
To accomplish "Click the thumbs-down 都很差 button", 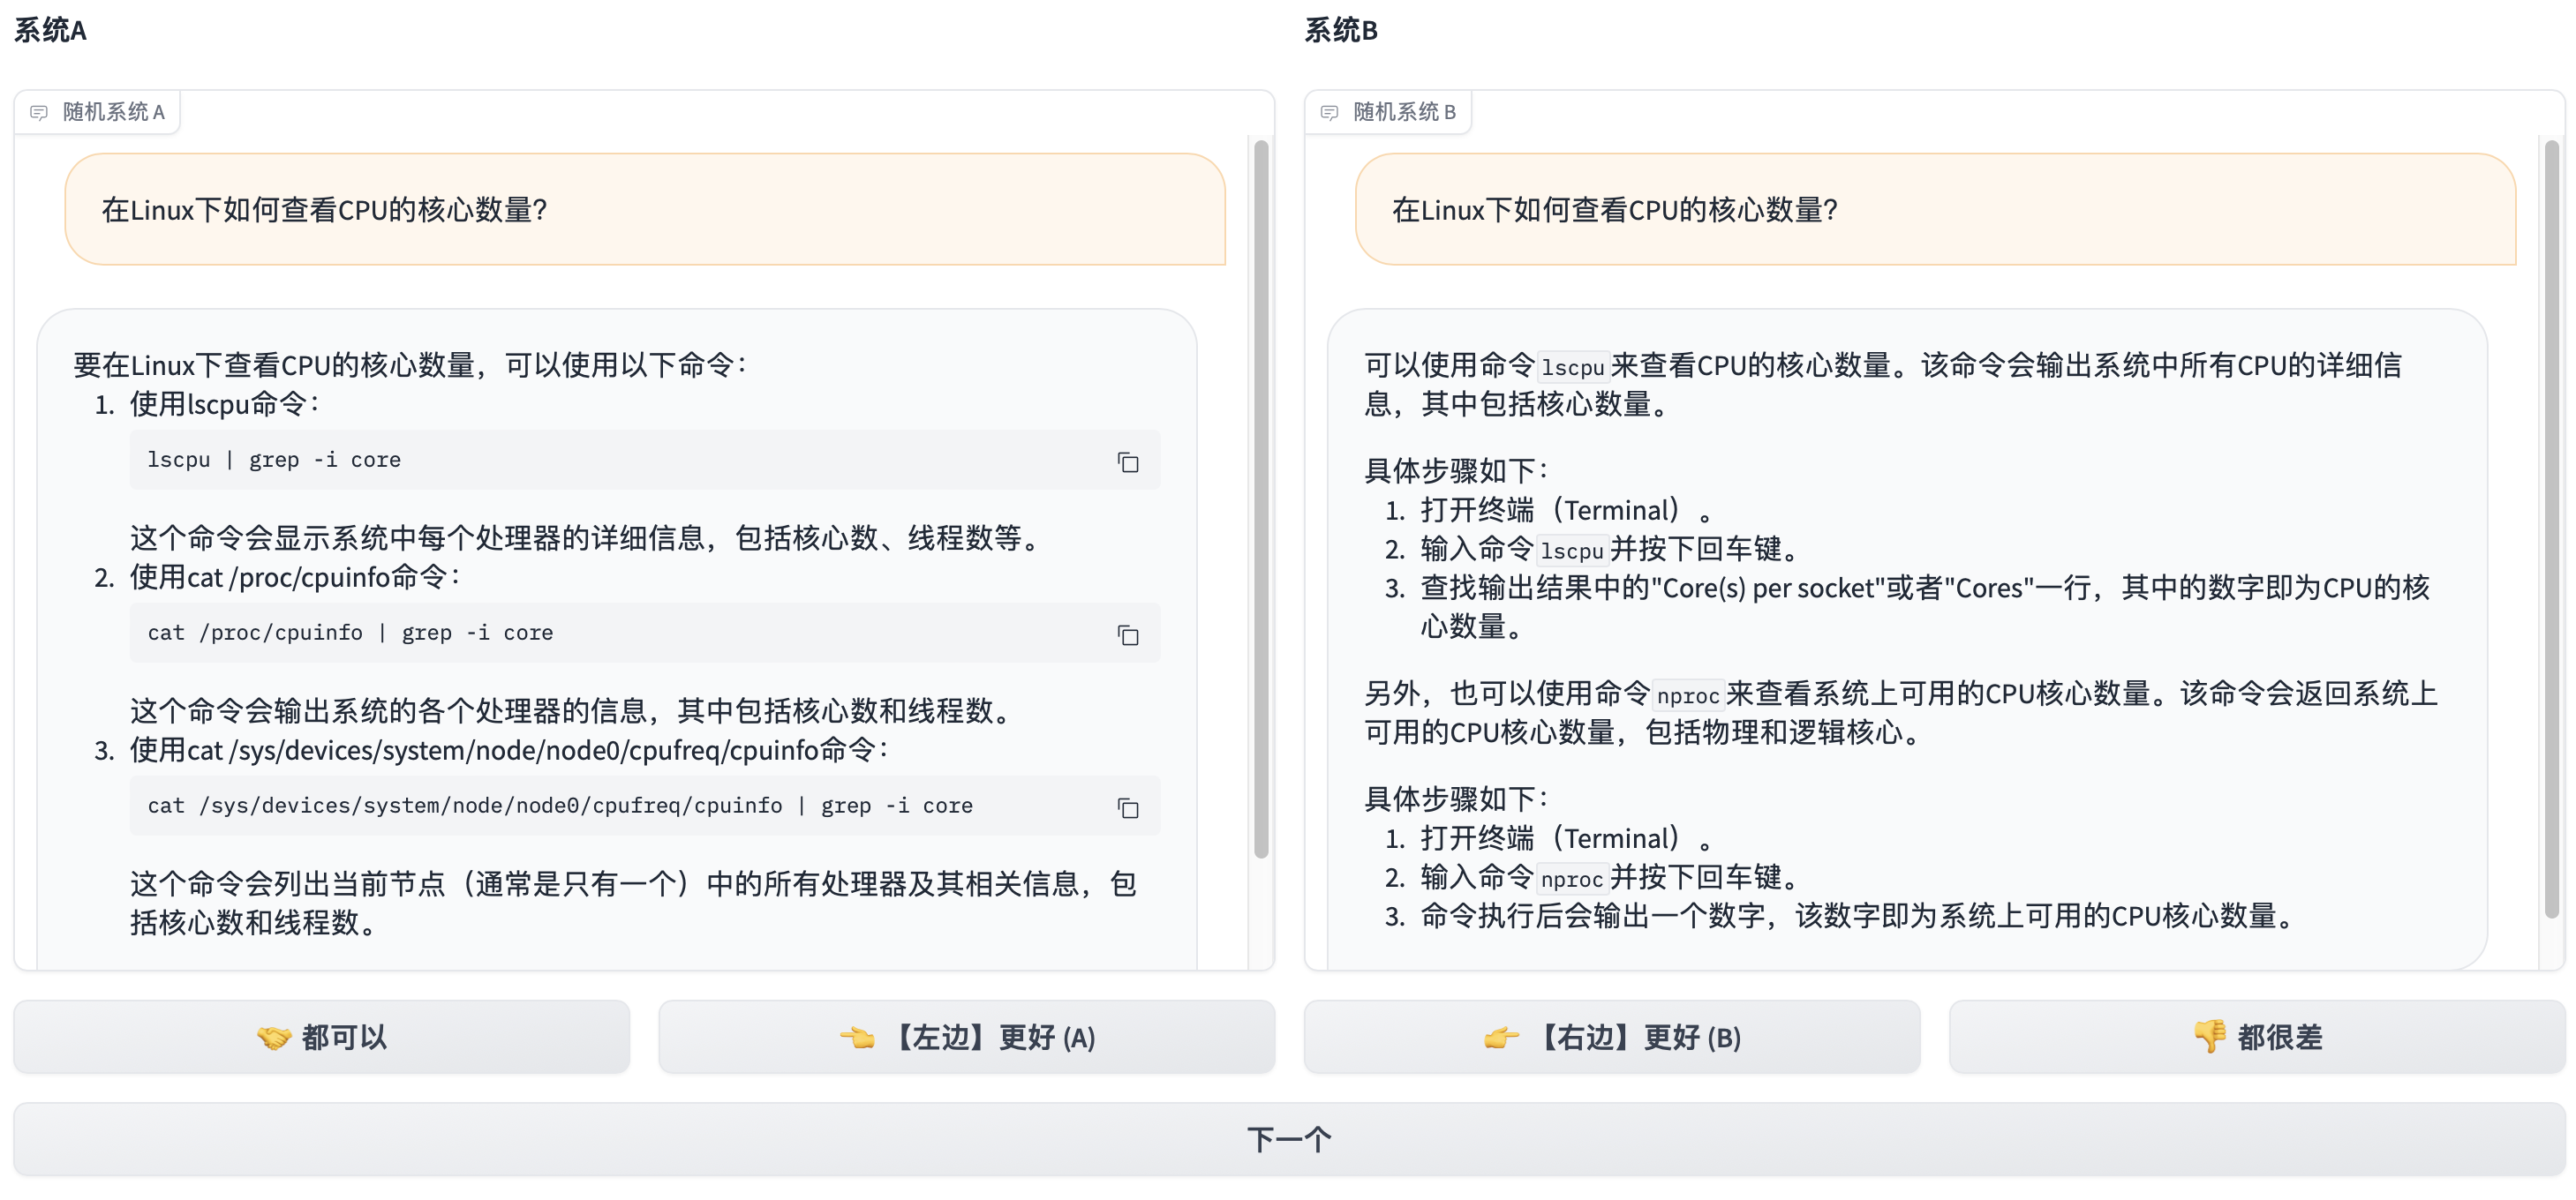I will tap(2256, 1036).
